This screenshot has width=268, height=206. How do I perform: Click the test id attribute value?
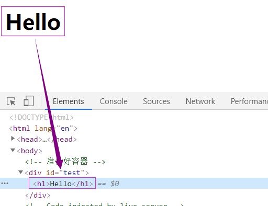(72, 173)
